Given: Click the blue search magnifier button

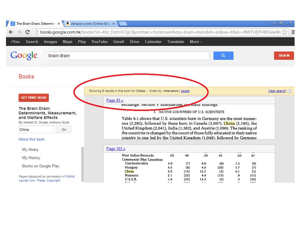Looking at the screenshot, I should 224,56.
